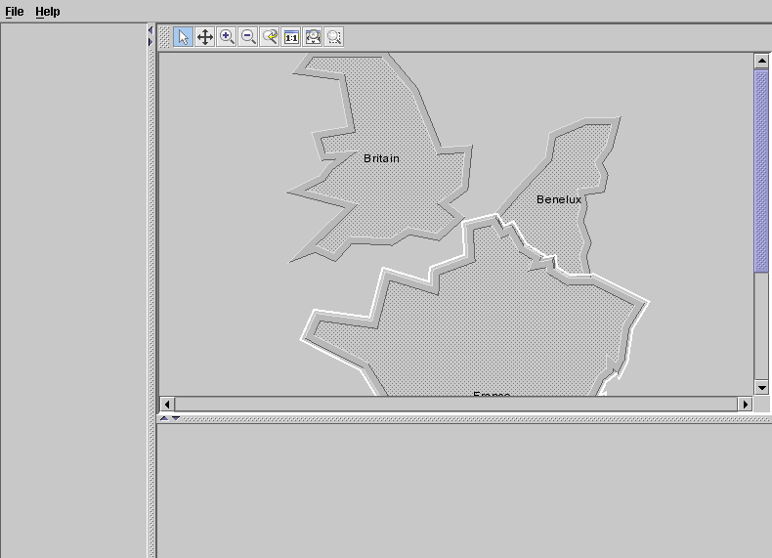Click down arrow on horizontal split divider
The image size is (772, 558).
[176, 418]
